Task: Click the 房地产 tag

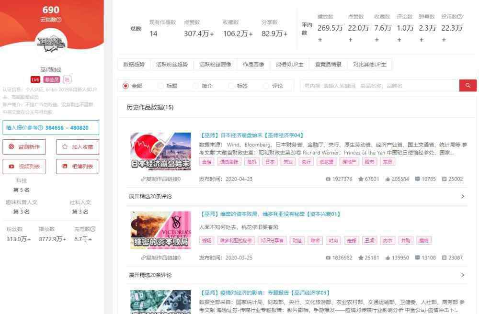Action: (x=349, y=162)
